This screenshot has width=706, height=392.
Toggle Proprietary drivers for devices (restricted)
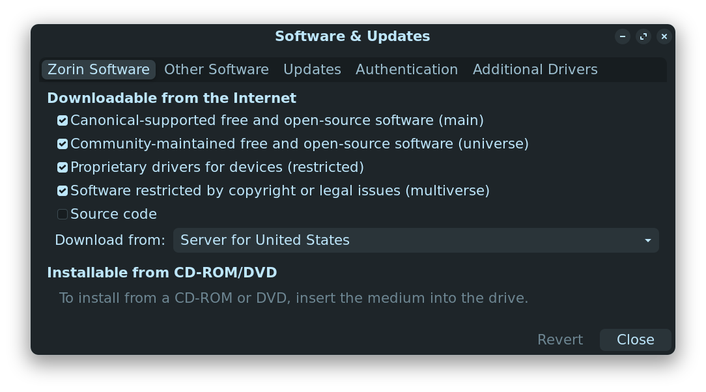(x=63, y=167)
